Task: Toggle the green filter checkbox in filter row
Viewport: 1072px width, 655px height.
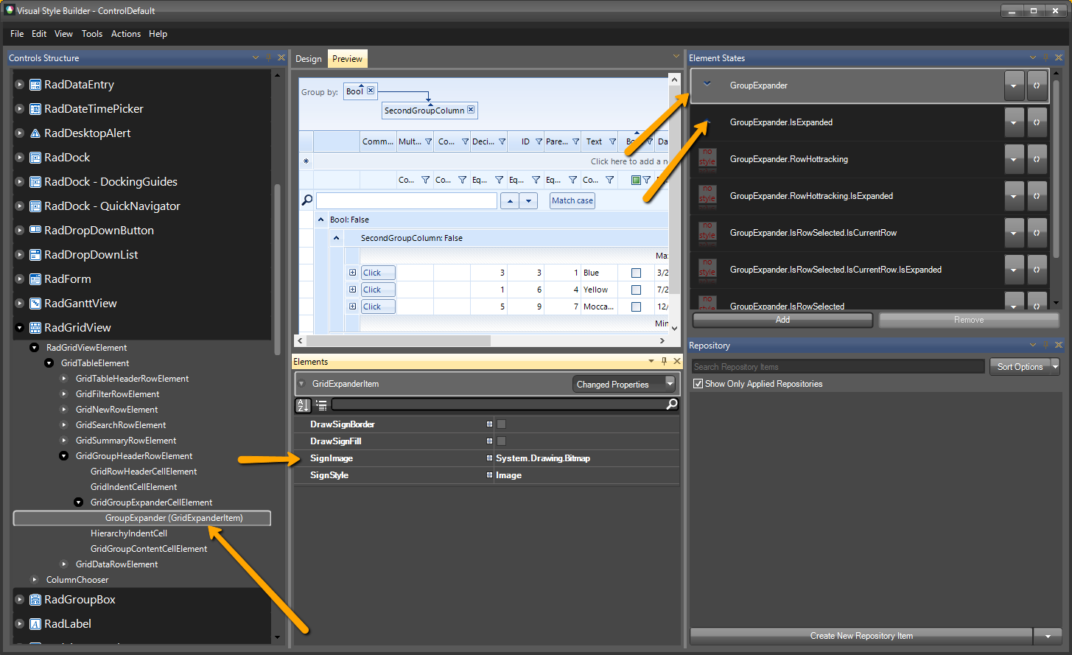Action: point(636,180)
